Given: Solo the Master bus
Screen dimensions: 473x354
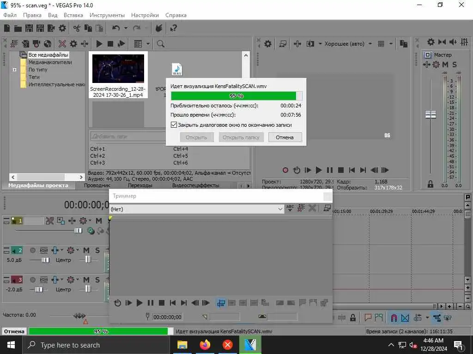Looking at the screenshot, I should pyautogui.click(x=455, y=65).
